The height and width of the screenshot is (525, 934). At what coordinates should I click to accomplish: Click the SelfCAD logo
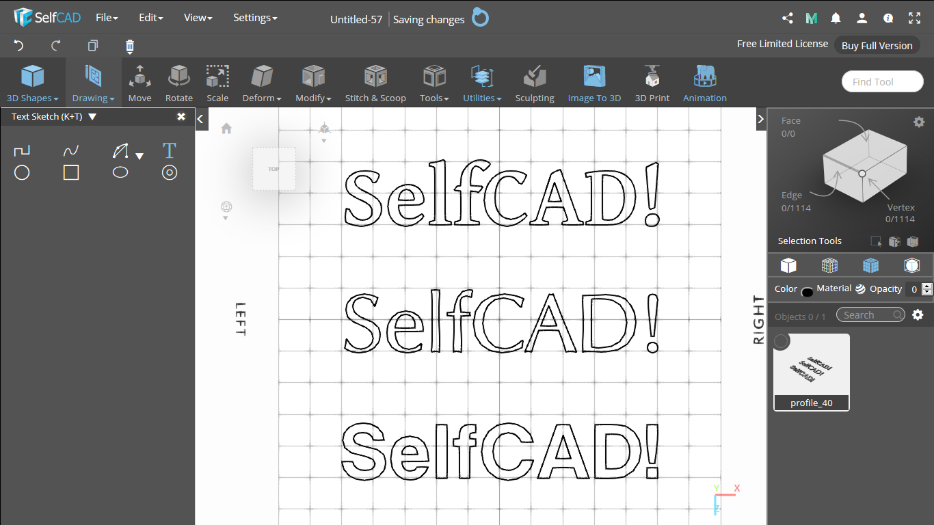[x=47, y=18]
